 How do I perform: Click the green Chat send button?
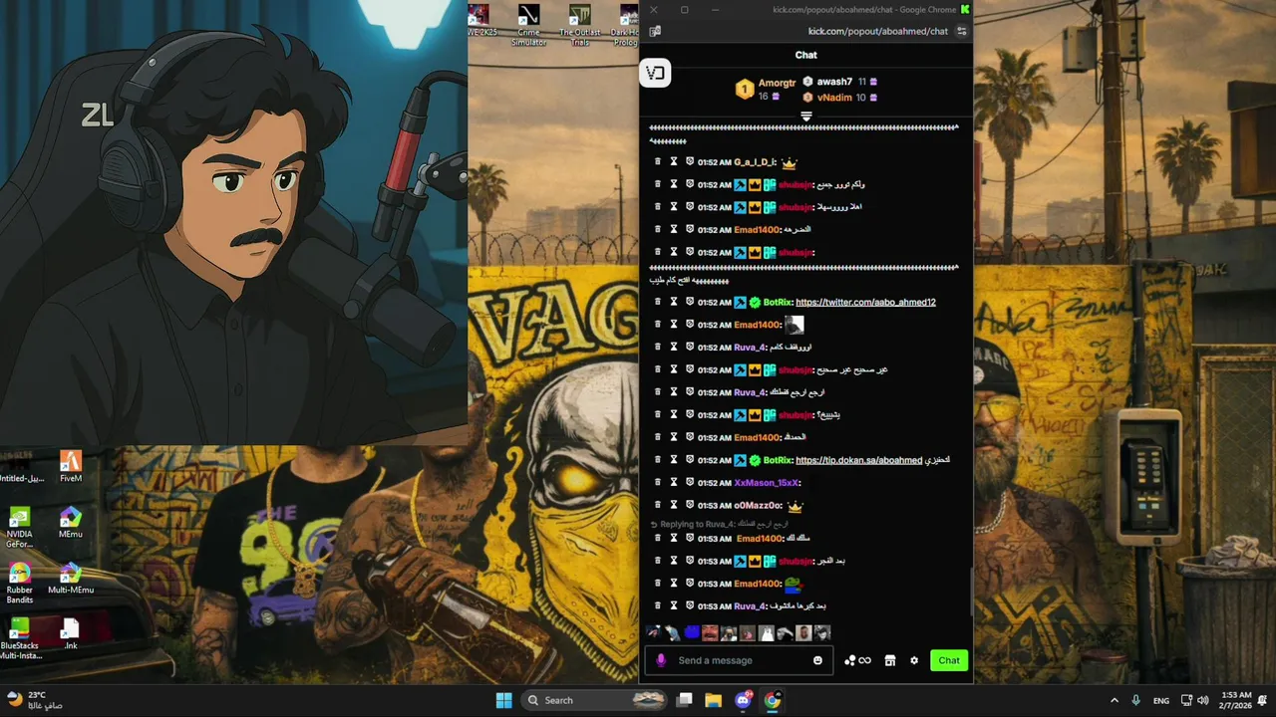[x=949, y=660]
